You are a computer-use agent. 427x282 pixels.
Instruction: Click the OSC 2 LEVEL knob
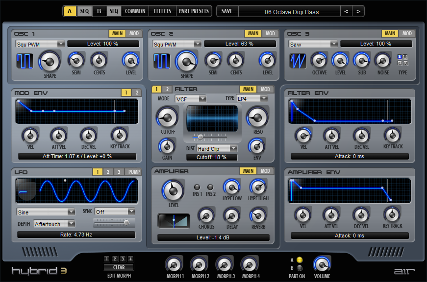pos(268,60)
